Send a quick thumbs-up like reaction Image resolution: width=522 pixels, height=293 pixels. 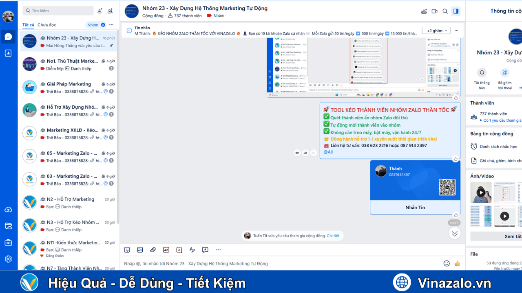[x=457, y=264]
